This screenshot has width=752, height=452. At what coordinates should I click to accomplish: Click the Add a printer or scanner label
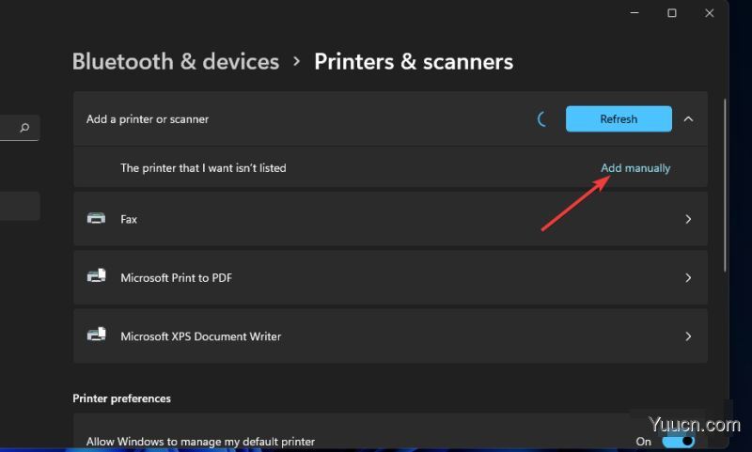tap(148, 119)
